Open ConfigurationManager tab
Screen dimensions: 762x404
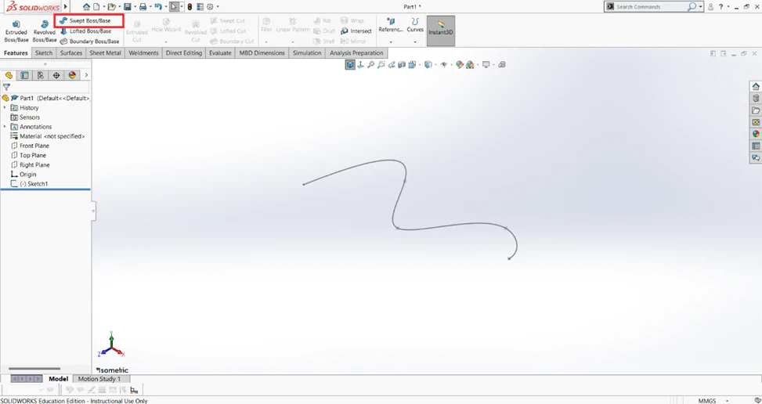pos(41,75)
